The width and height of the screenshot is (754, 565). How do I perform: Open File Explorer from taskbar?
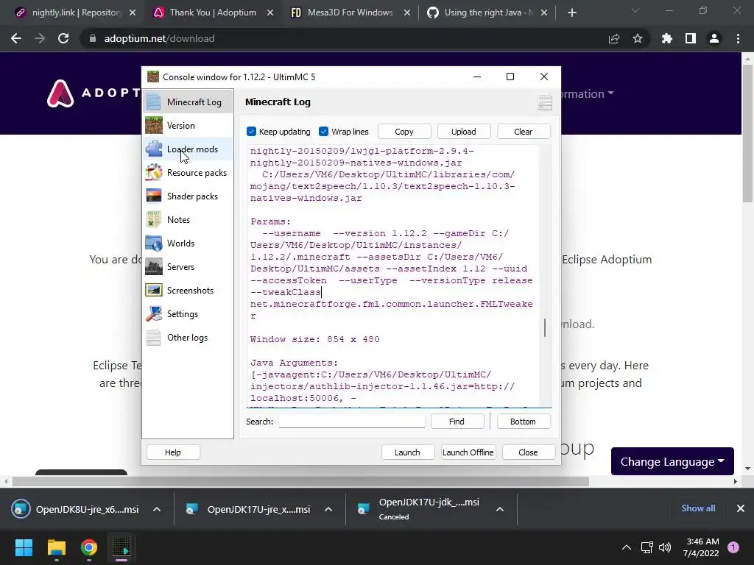[x=56, y=547]
